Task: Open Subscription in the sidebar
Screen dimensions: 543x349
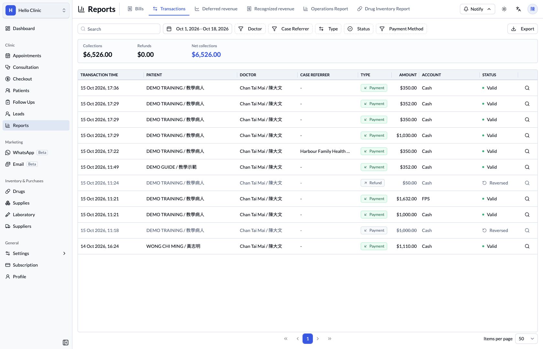Action: coord(36,265)
